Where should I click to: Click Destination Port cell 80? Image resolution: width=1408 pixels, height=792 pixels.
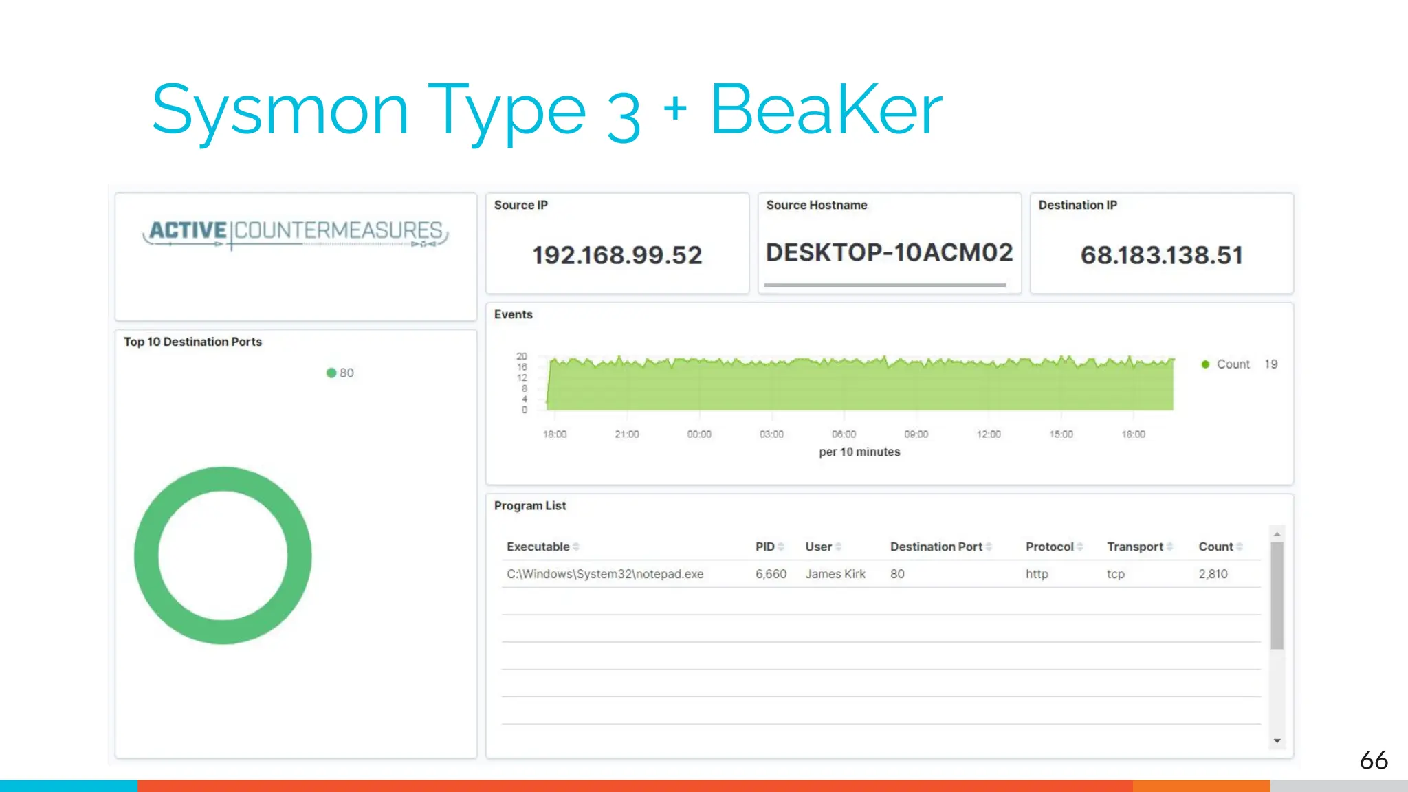897,574
